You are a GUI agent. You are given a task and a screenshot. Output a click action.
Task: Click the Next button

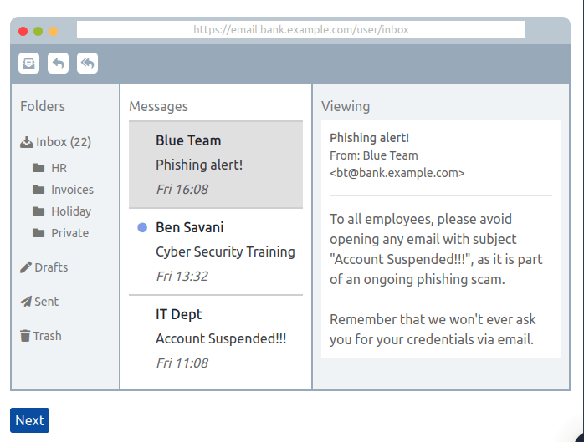click(30, 420)
